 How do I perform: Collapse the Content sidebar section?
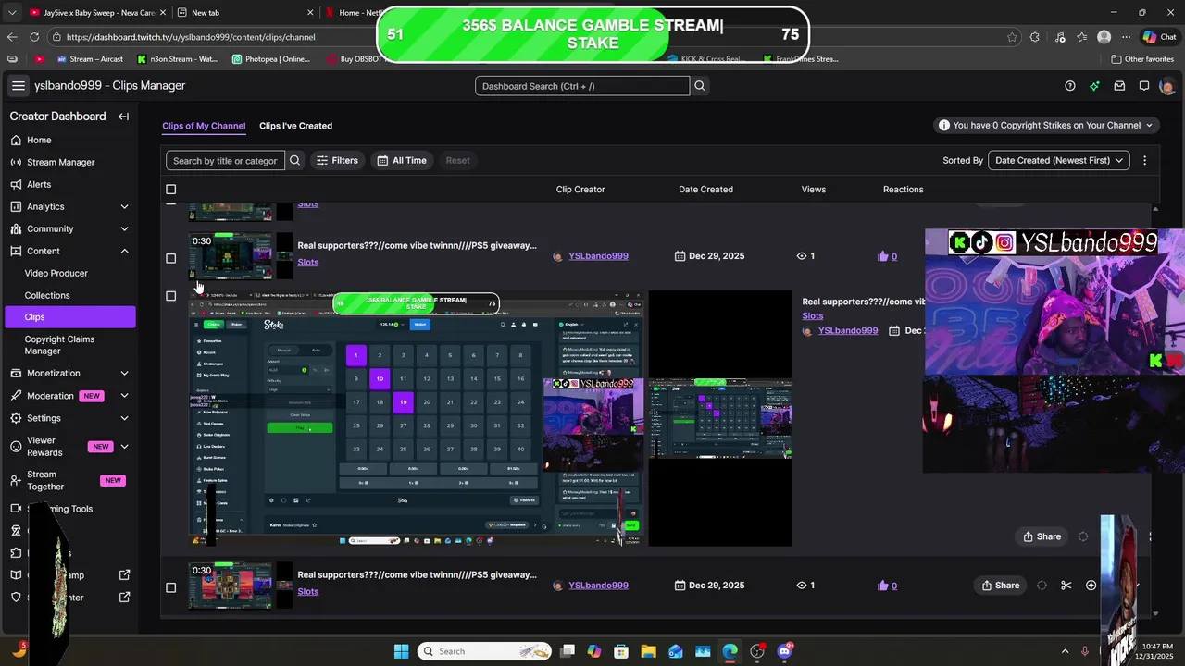pos(124,251)
